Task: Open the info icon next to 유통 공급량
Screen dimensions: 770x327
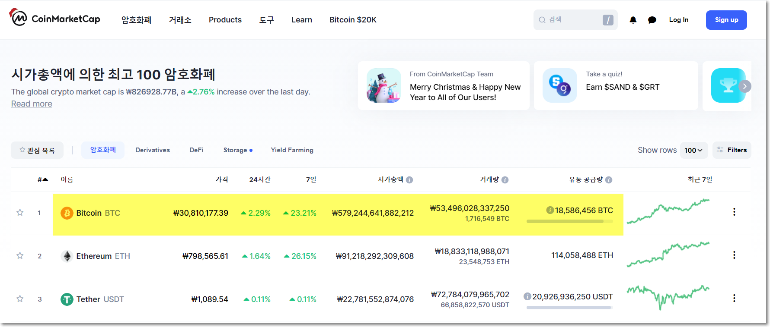Action: pyautogui.click(x=609, y=180)
